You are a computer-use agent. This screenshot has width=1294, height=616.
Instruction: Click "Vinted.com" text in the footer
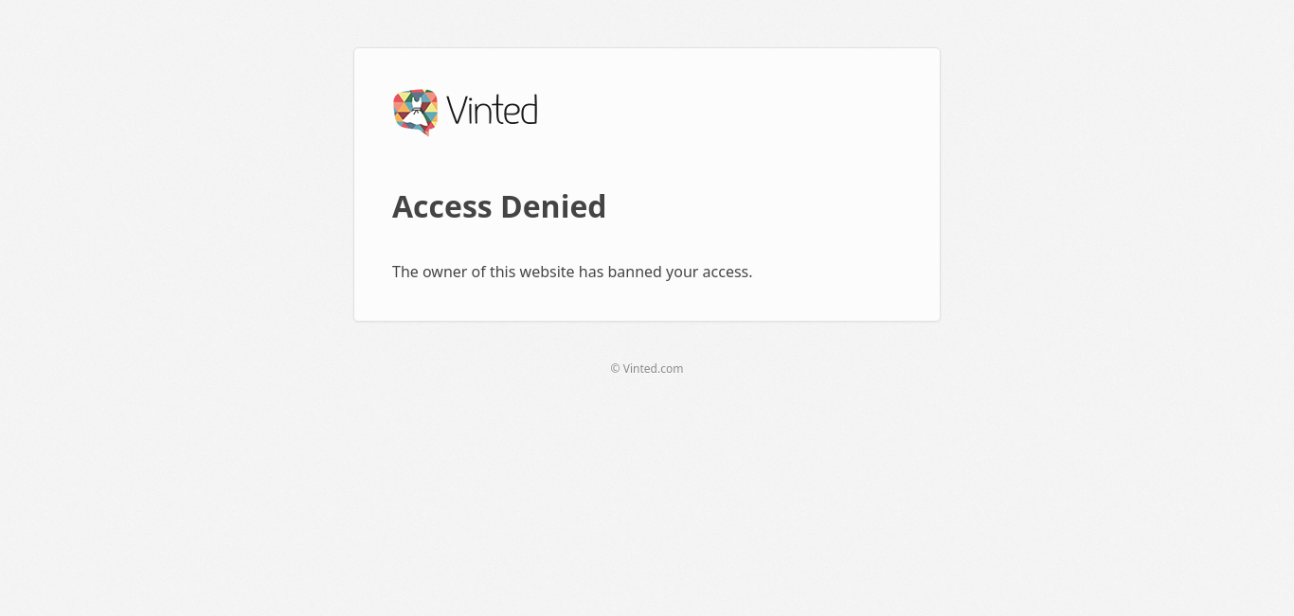653,369
